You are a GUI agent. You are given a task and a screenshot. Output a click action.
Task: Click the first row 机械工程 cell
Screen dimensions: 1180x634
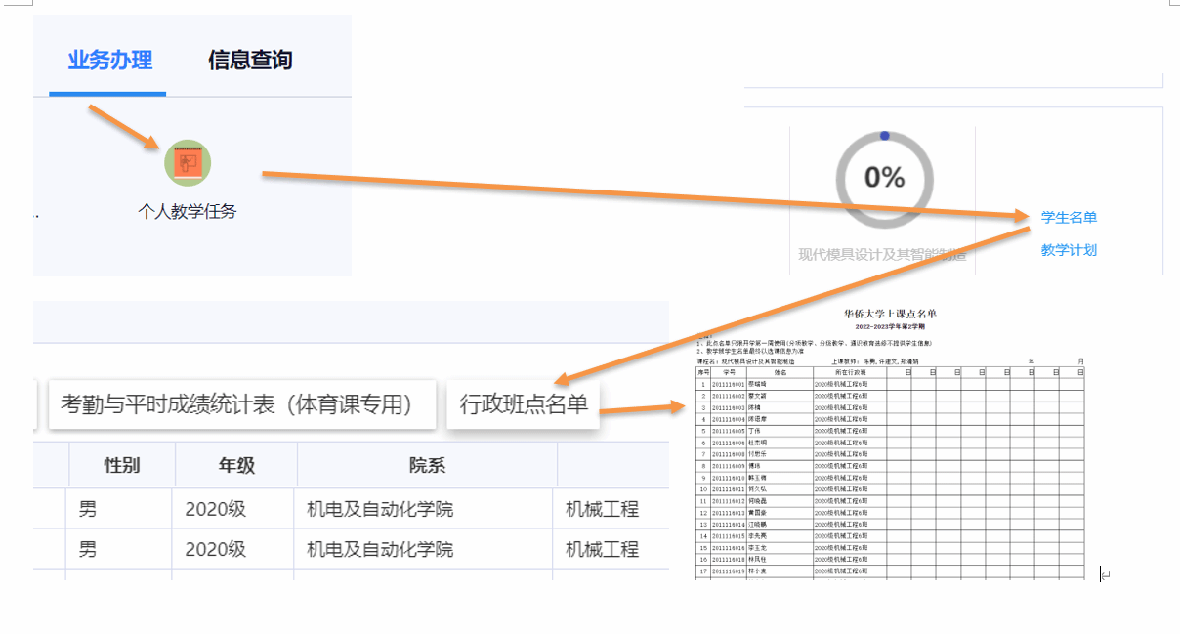603,509
